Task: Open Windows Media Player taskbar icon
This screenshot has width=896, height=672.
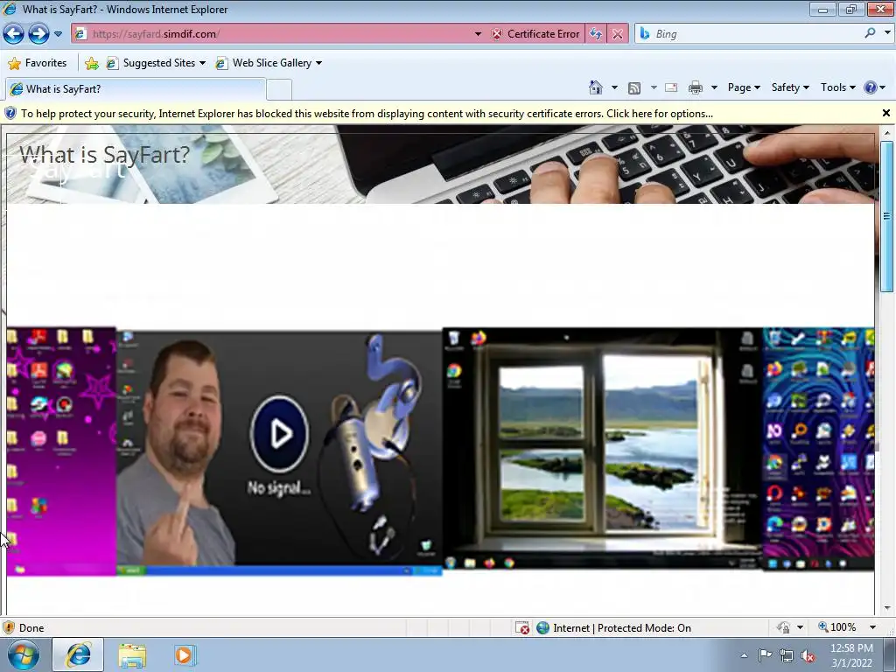Action: tap(184, 655)
